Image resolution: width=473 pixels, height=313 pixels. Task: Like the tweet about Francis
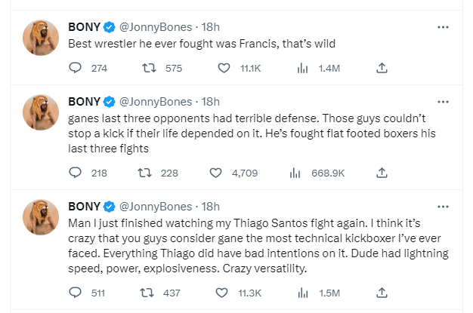(224, 68)
